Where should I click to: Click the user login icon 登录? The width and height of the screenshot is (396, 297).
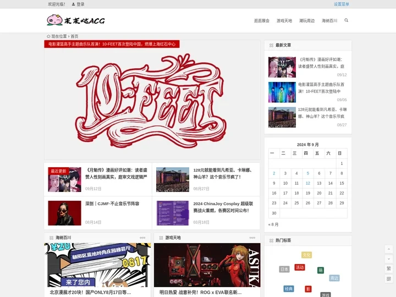point(78,4)
